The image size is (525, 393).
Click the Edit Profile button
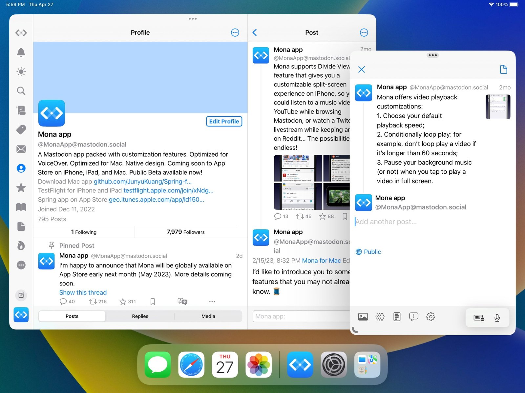(x=224, y=121)
